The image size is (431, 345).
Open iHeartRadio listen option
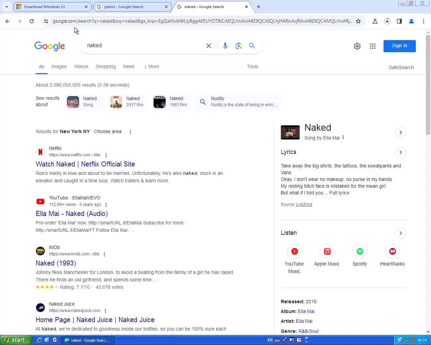(x=392, y=256)
